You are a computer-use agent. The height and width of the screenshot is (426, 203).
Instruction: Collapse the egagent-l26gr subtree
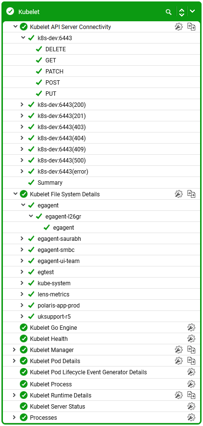(30, 216)
